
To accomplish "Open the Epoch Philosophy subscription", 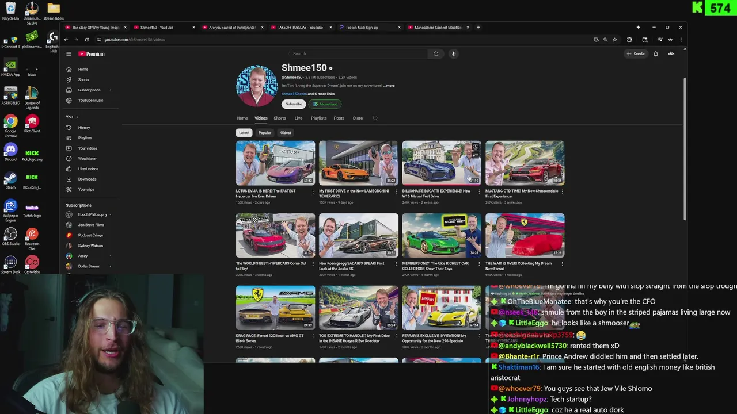I will coord(89,214).
